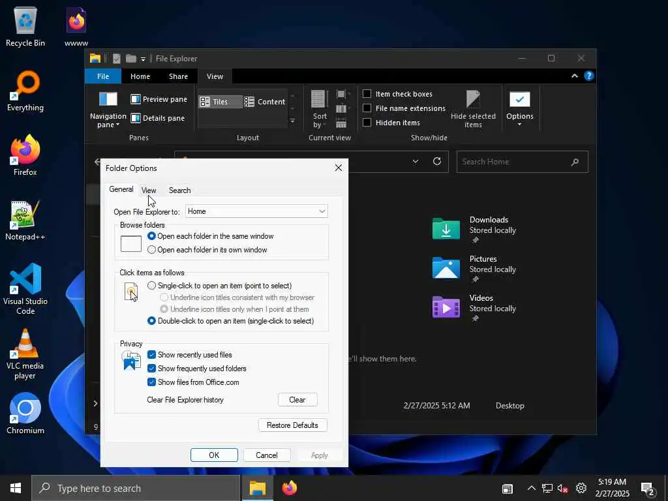
Task: Open the Sort by menu
Action: 320,109
